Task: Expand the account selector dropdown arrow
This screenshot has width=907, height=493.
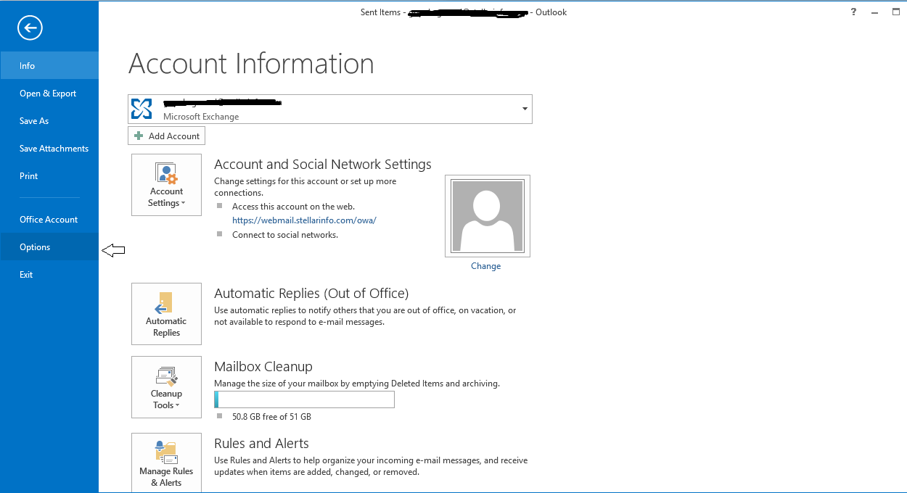Action: [525, 109]
